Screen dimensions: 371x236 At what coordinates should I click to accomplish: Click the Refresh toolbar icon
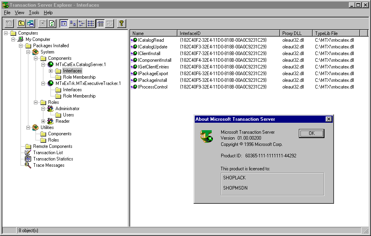(x=52, y=23)
